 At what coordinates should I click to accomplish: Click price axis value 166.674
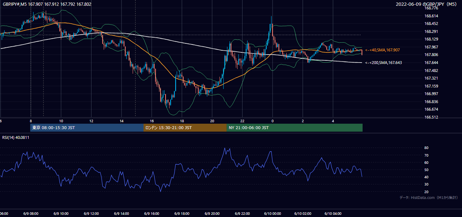pos(431,109)
